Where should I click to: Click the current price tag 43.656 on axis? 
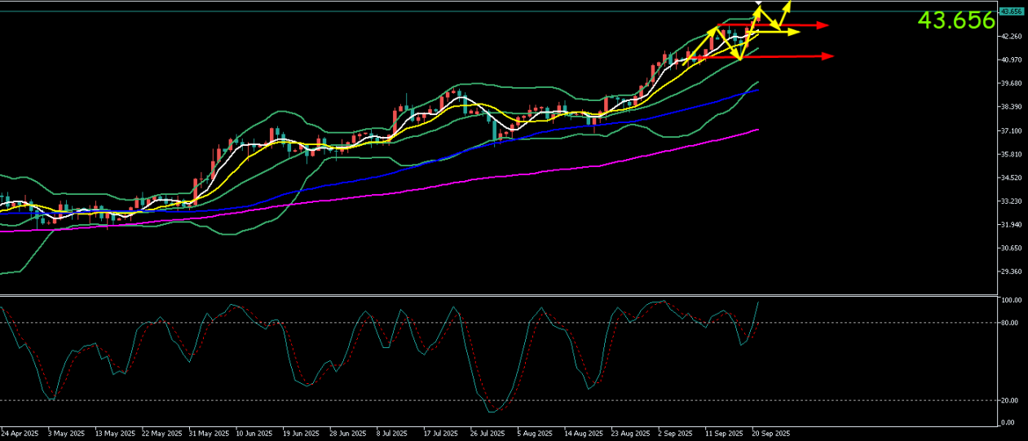(x=1012, y=11)
